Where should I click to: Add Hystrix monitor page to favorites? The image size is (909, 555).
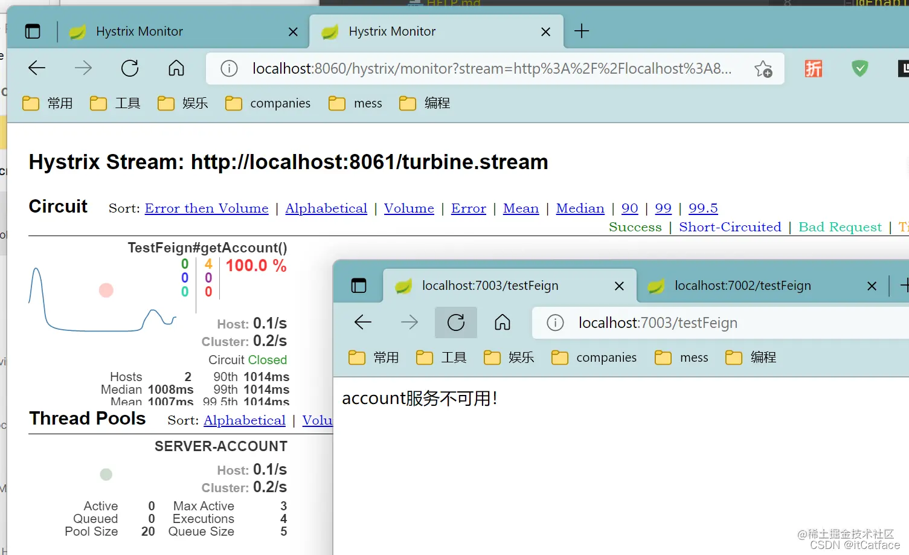pyautogui.click(x=763, y=69)
